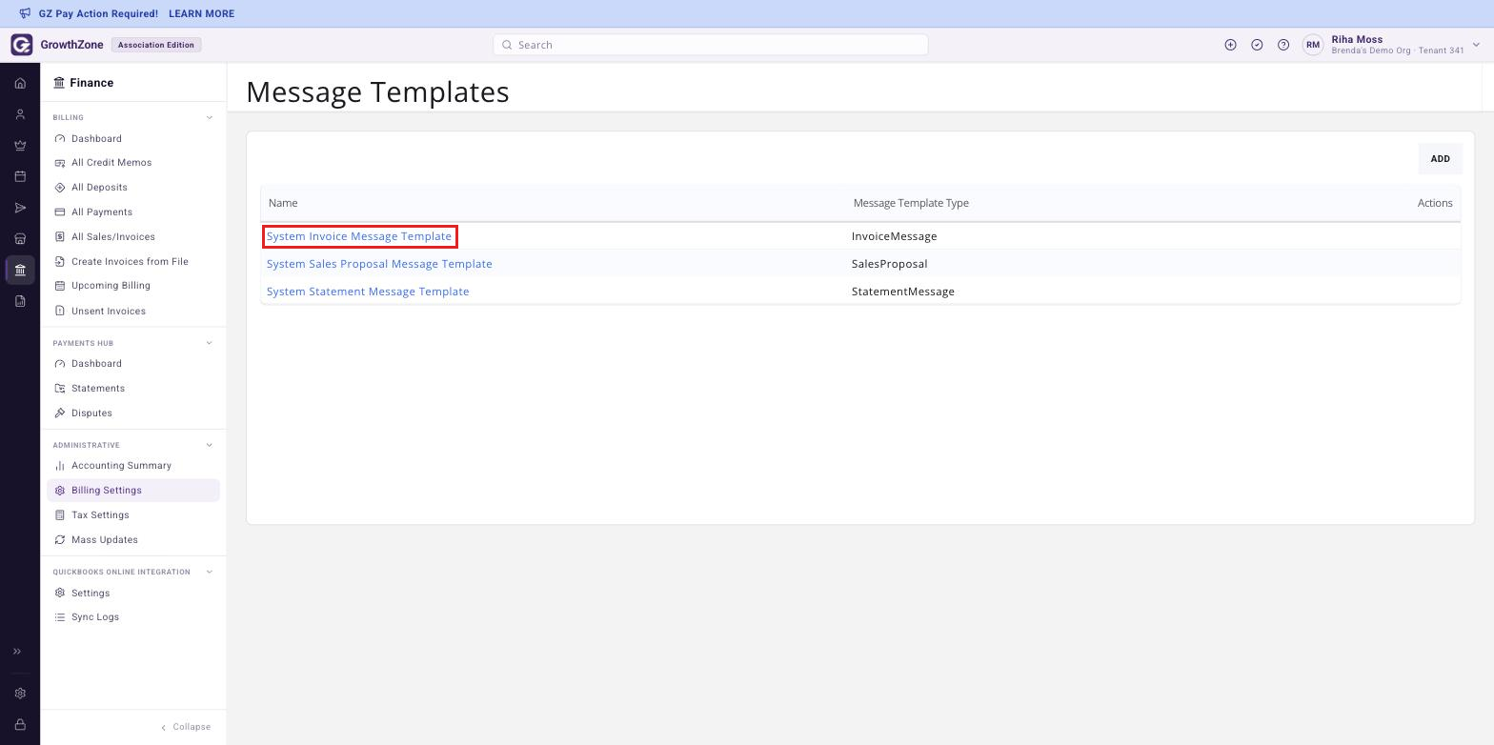Click the ADD button
1494x745 pixels.
point(1440,159)
